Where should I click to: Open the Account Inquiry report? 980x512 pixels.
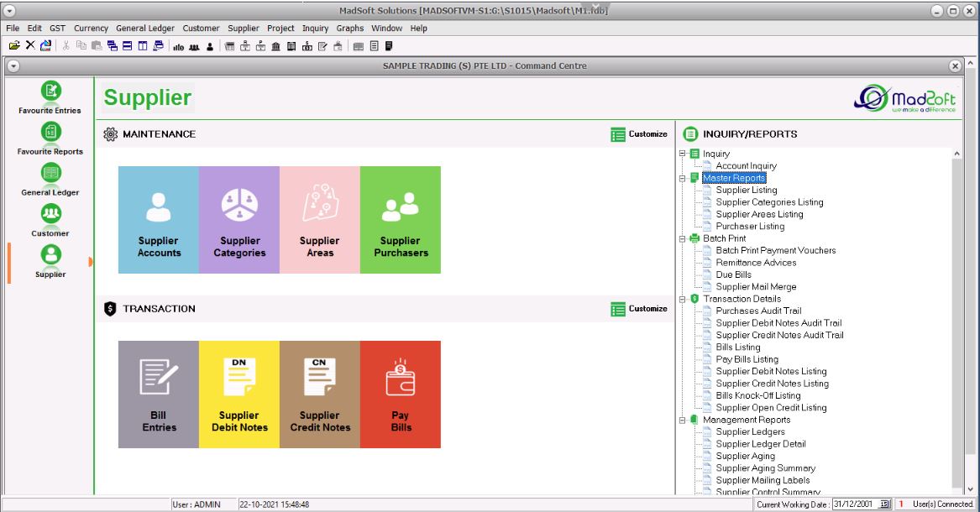pos(747,166)
